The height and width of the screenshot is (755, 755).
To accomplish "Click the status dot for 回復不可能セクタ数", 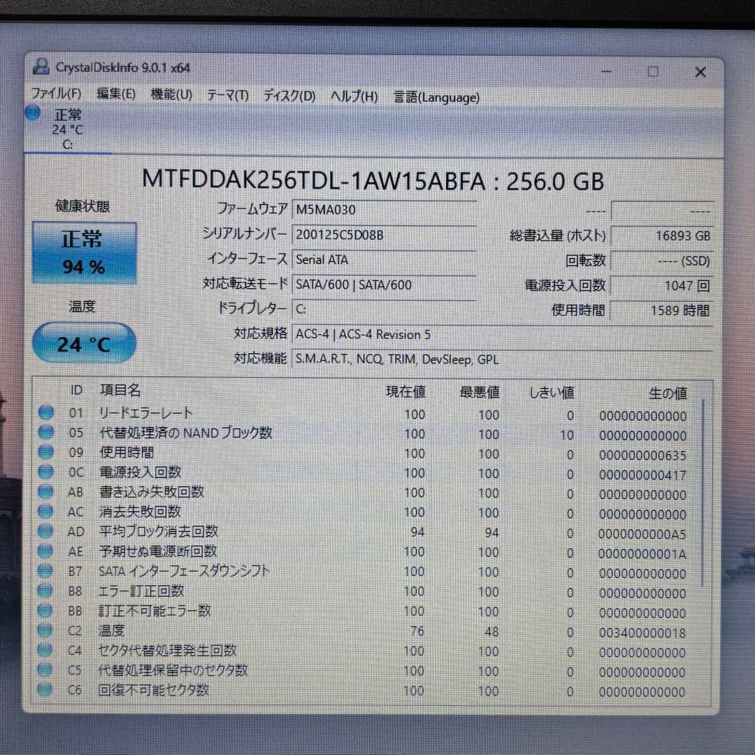I will 45,691.
